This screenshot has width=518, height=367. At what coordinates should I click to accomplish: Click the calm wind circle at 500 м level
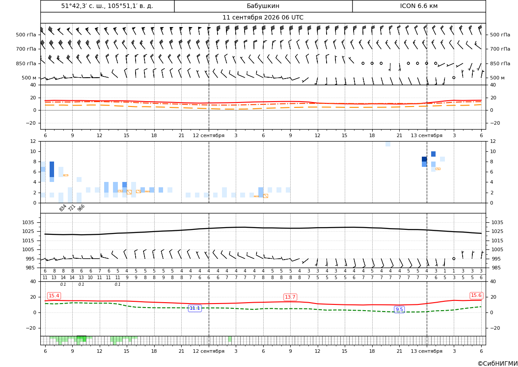[x=454, y=78]
